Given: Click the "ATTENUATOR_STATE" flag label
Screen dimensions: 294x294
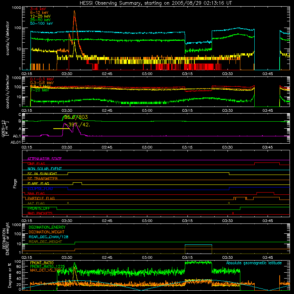Looking at the screenshot, I should (x=44, y=159).
